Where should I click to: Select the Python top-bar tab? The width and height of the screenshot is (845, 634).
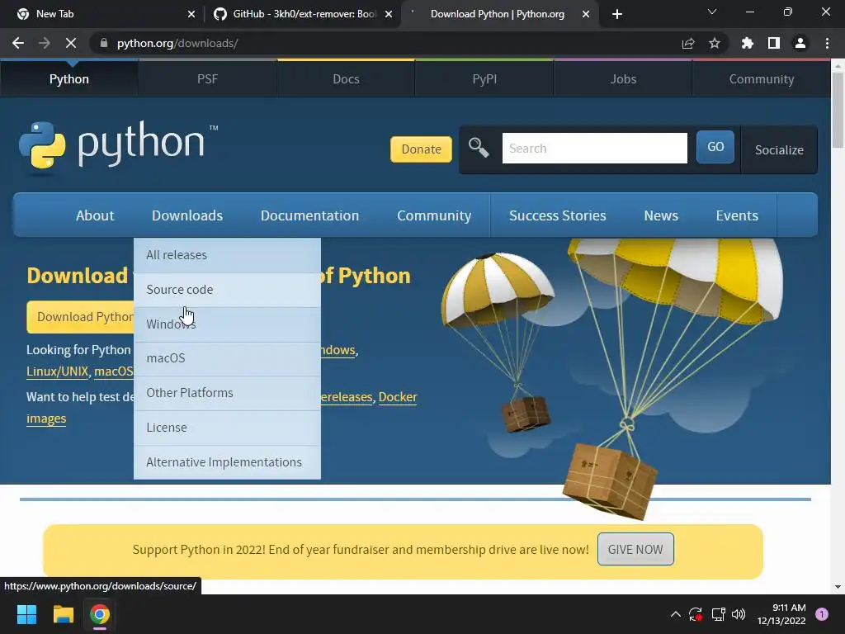(x=69, y=78)
